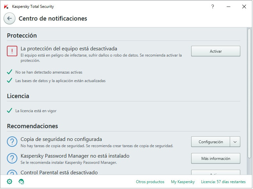Click the backup recommendation question icon

pos(12,142)
